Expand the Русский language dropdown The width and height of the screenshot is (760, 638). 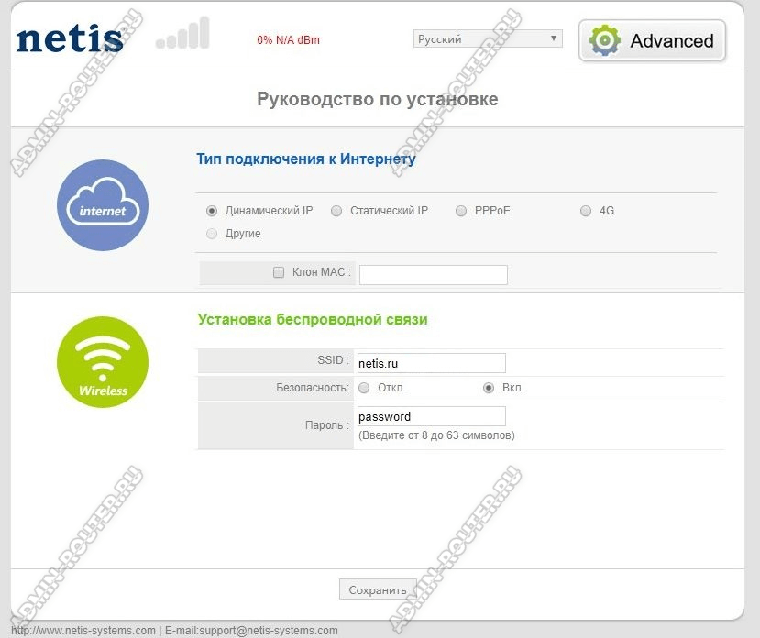[487, 38]
